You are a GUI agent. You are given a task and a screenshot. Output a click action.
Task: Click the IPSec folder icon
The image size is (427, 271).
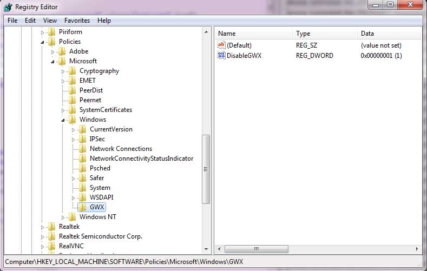83,139
